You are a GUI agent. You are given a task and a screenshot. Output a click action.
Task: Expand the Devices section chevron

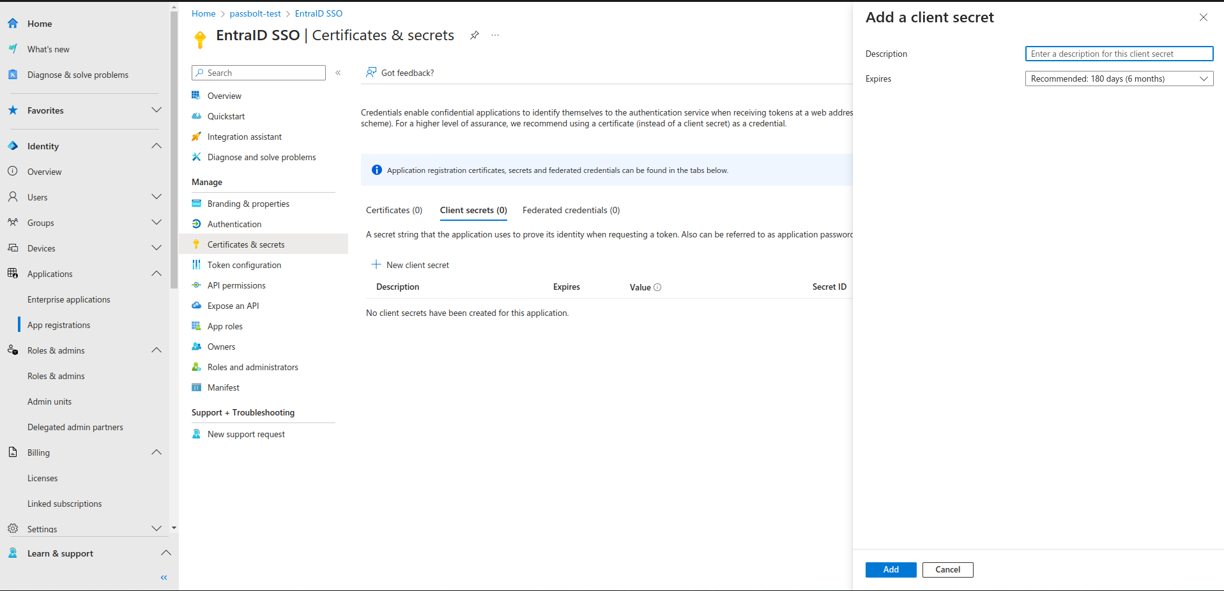click(x=157, y=248)
